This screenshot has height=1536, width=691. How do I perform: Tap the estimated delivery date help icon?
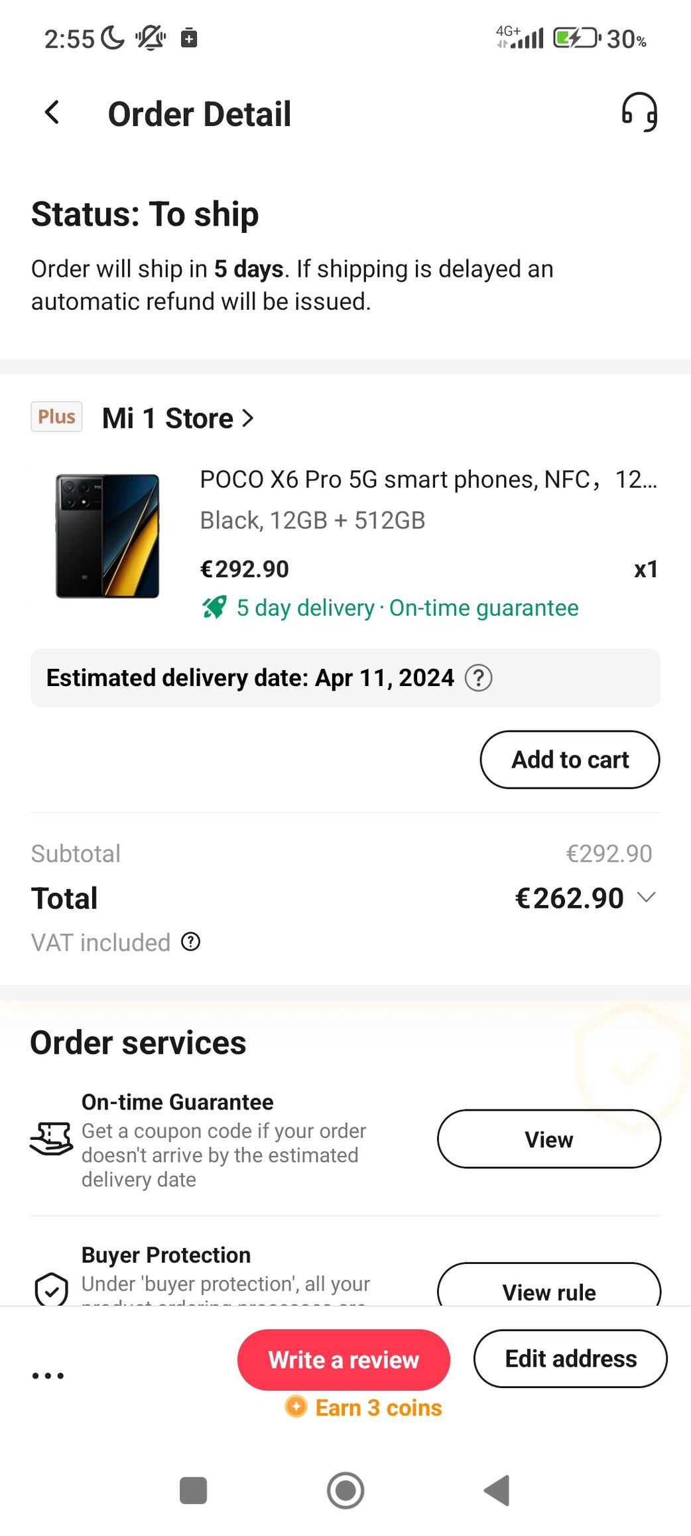(x=478, y=678)
